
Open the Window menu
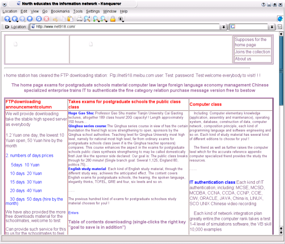pos(110,11)
